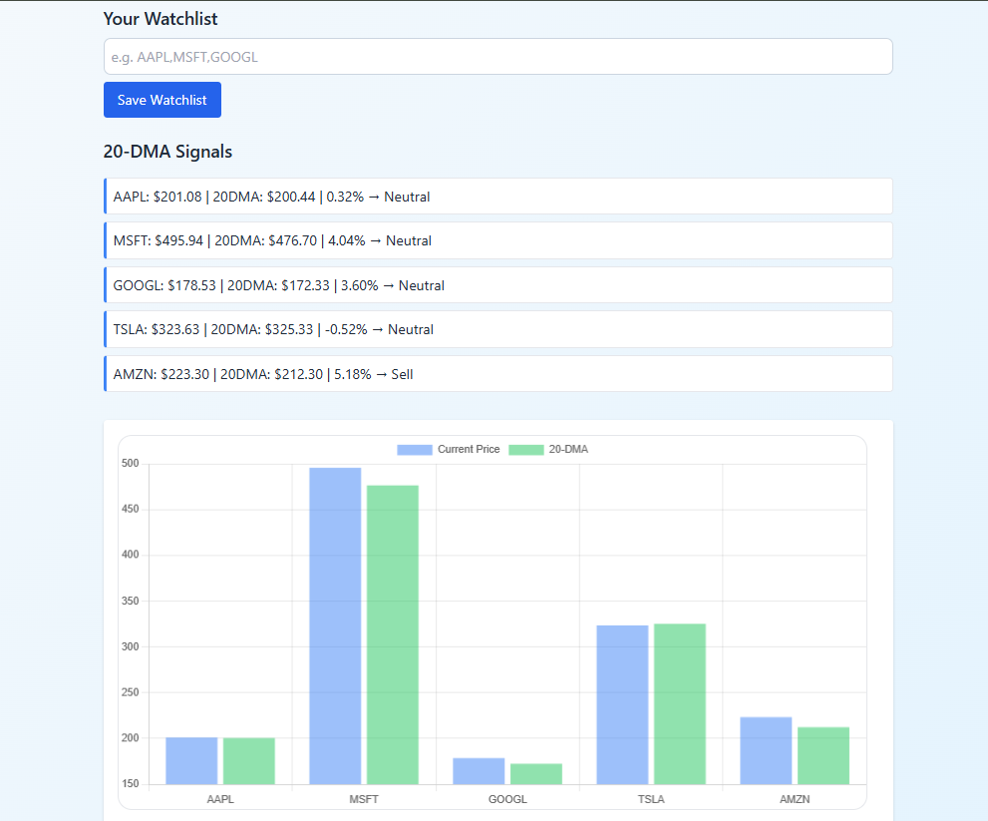This screenshot has width=988, height=821.
Task: Click the Your Watchlist heading
Action: pos(161,19)
